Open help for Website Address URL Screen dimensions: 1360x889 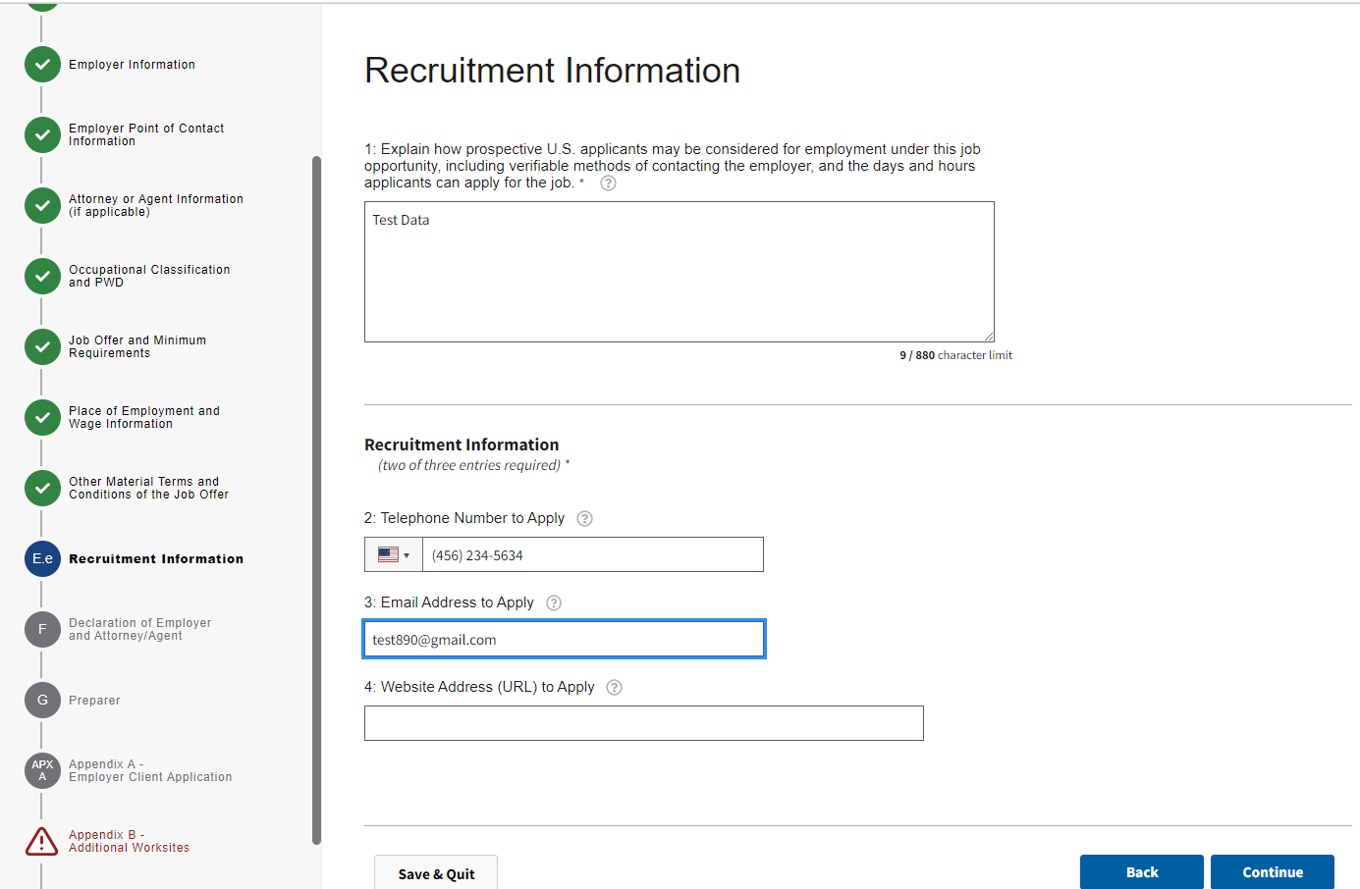point(615,688)
